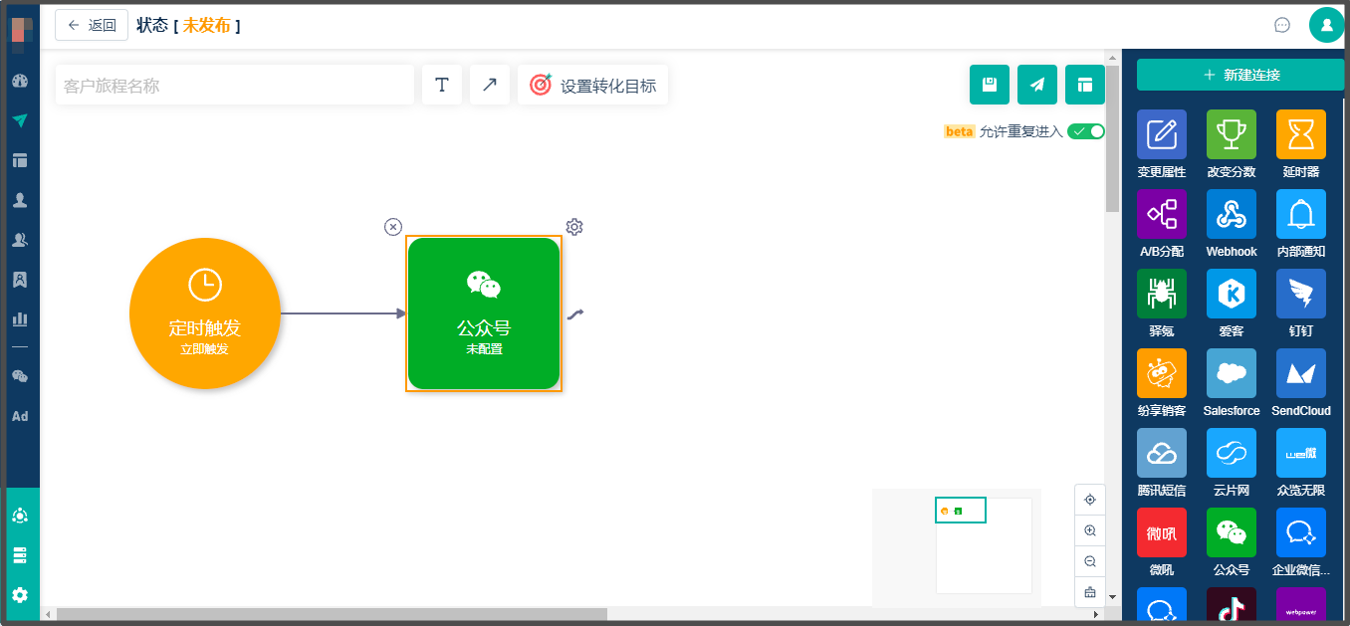Add the A/B分配 split connector
Screen dimensions: 1350x626
[x=1162, y=214]
